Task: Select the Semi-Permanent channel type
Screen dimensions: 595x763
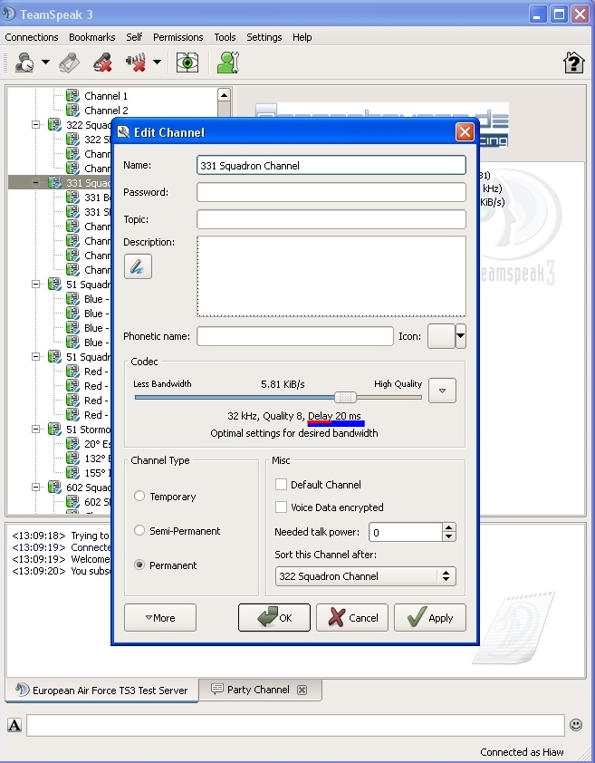Action: (139, 530)
